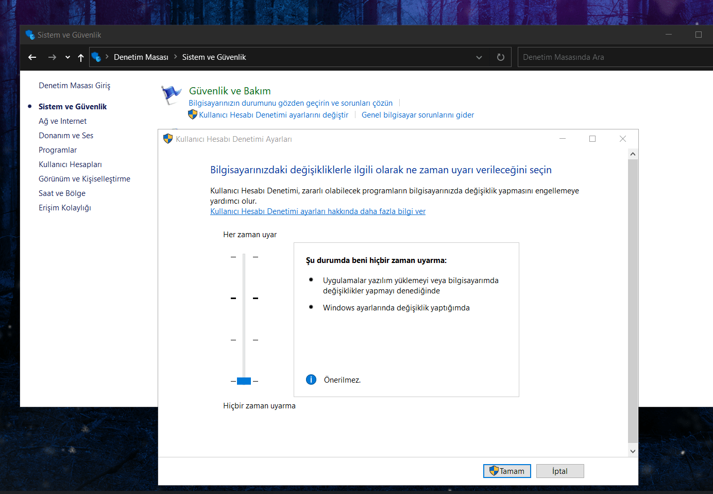The width and height of the screenshot is (713, 494).
Task: Click the scroll up arrow in UAC dialog
Action: (633, 154)
